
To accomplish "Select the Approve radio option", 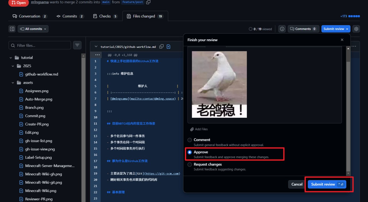I will (x=189, y=152).
